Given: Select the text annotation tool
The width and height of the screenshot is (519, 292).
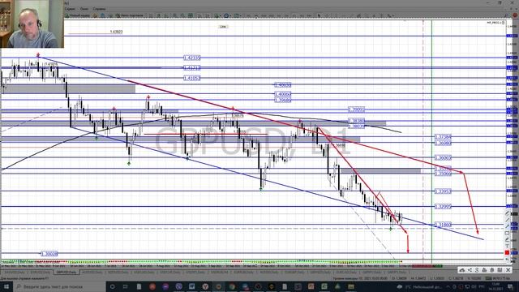Looking at the screenshot, I should pos(507,246).
